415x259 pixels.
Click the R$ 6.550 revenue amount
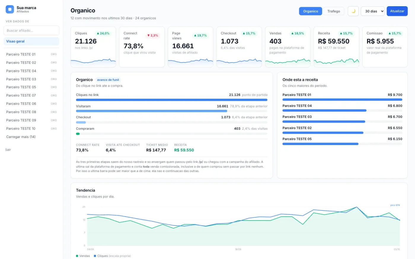pyautogui.click(x=395, y=128)
